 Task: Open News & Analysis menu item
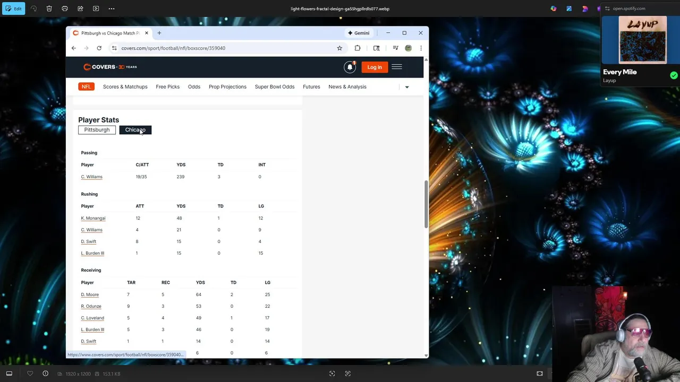(x=347, y=86)
